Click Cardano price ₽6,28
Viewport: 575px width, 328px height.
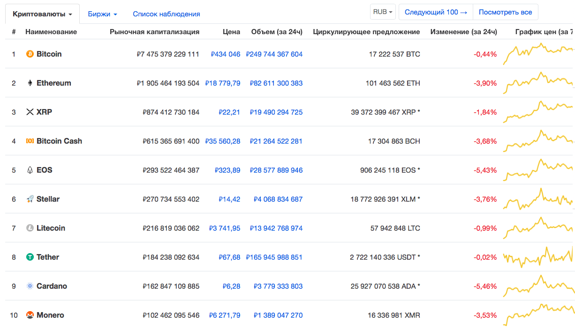[231, 286]
